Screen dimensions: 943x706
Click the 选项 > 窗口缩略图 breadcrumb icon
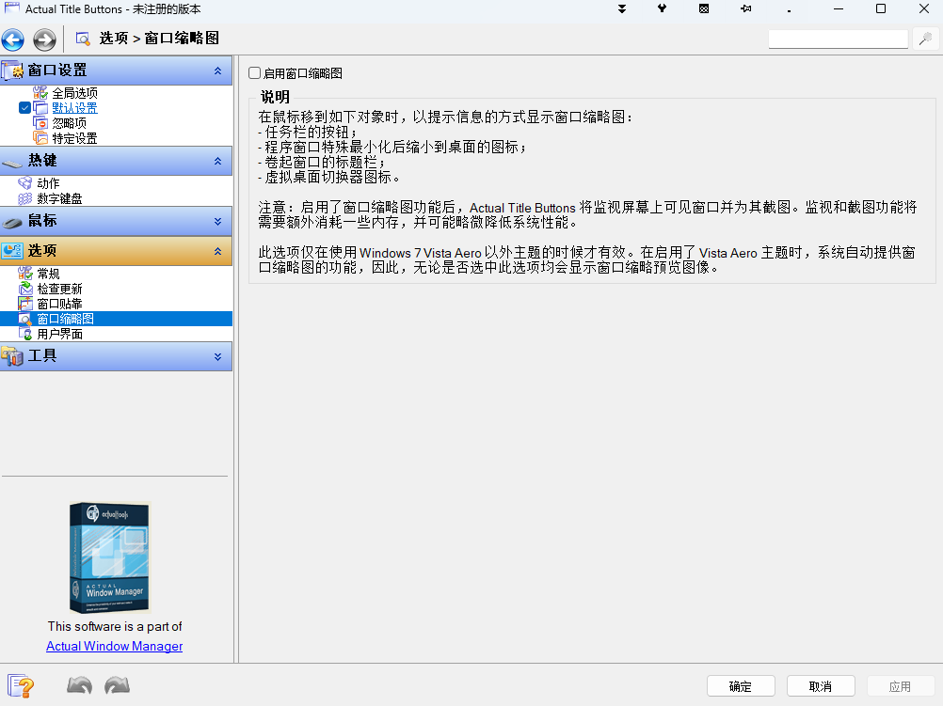pos(83,39)
